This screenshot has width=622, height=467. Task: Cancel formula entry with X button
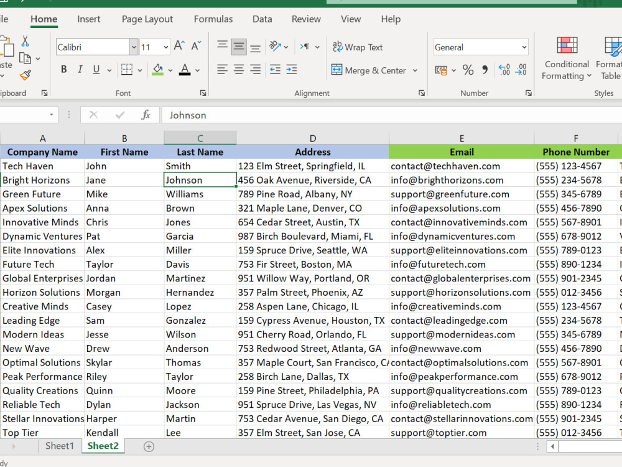point(94,115)
